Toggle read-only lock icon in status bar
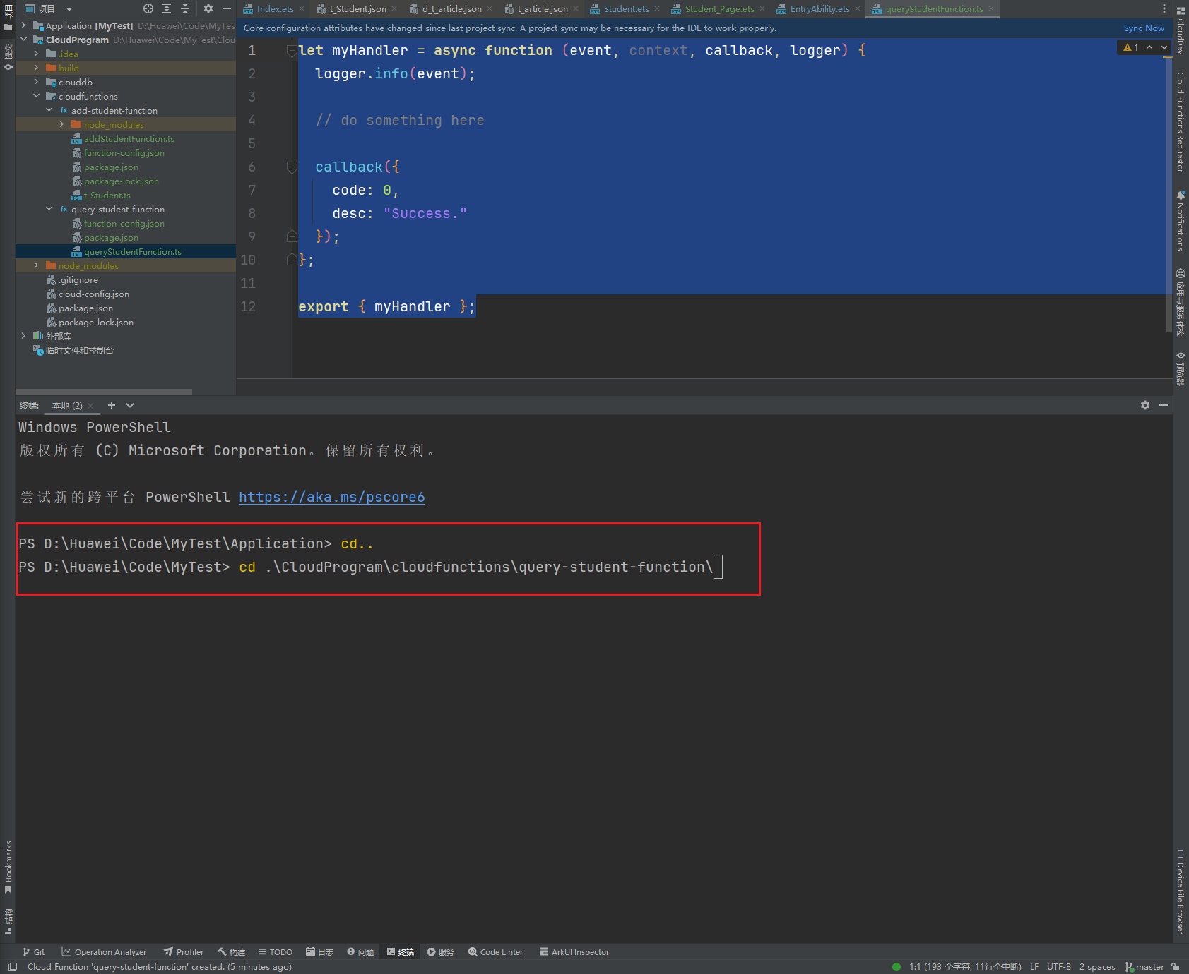The height and width of the screenshot is (974, 1189). [1176, 966]
